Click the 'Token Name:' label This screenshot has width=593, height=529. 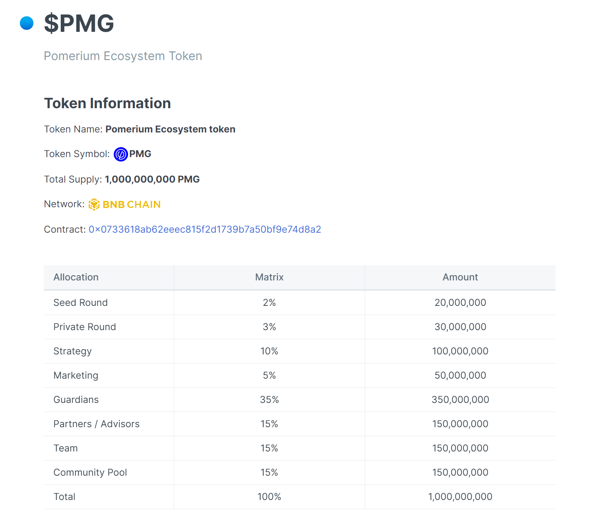[x=73, y=129]
